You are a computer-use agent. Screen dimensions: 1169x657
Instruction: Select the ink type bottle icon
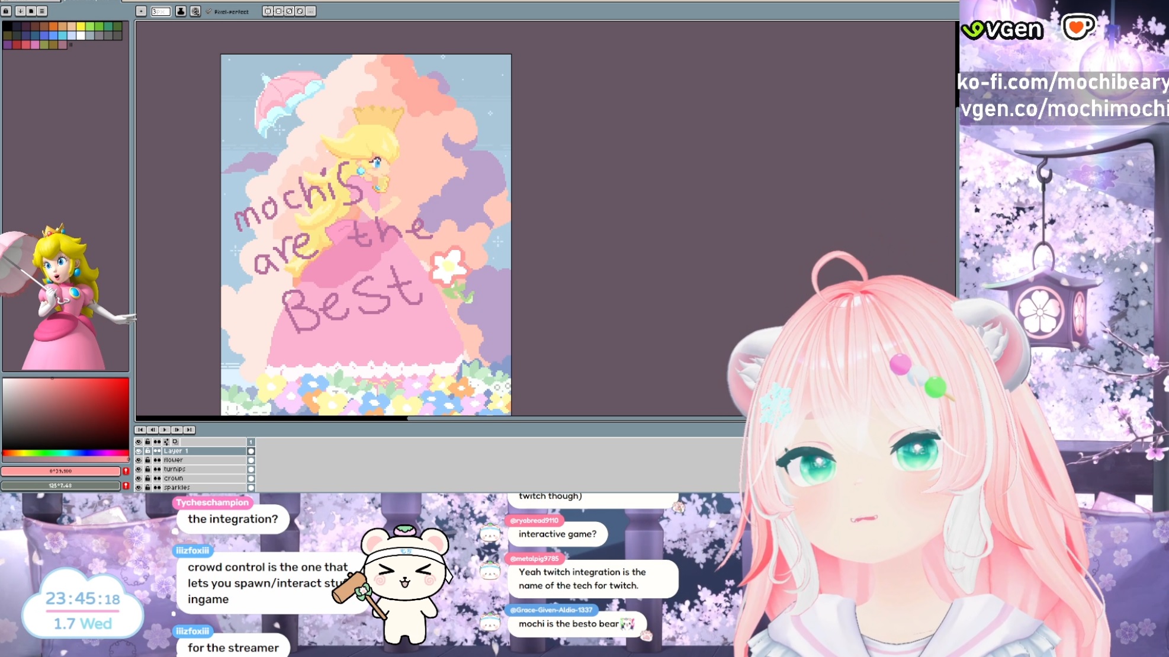(181, 11)
